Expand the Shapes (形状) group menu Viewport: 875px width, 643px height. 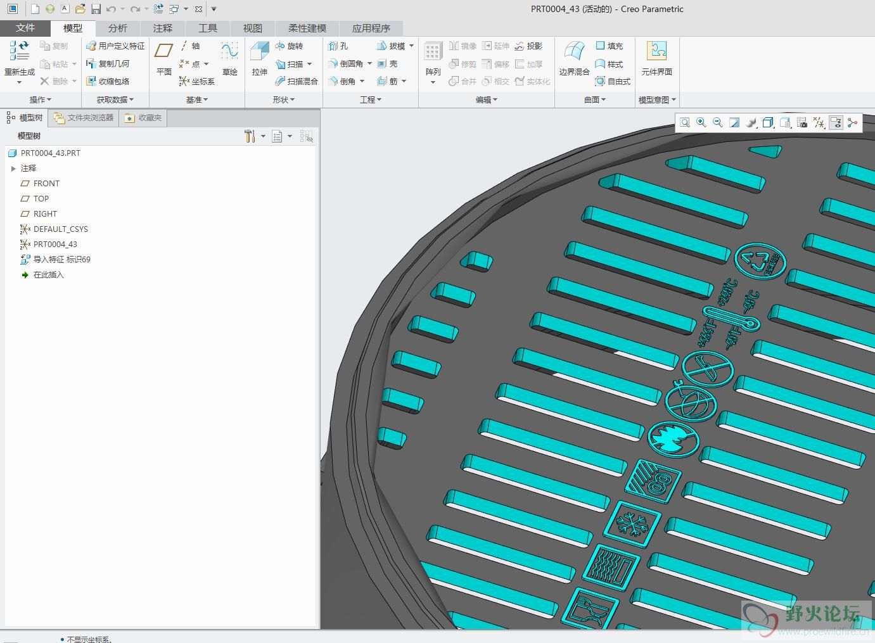pos(284,99)
